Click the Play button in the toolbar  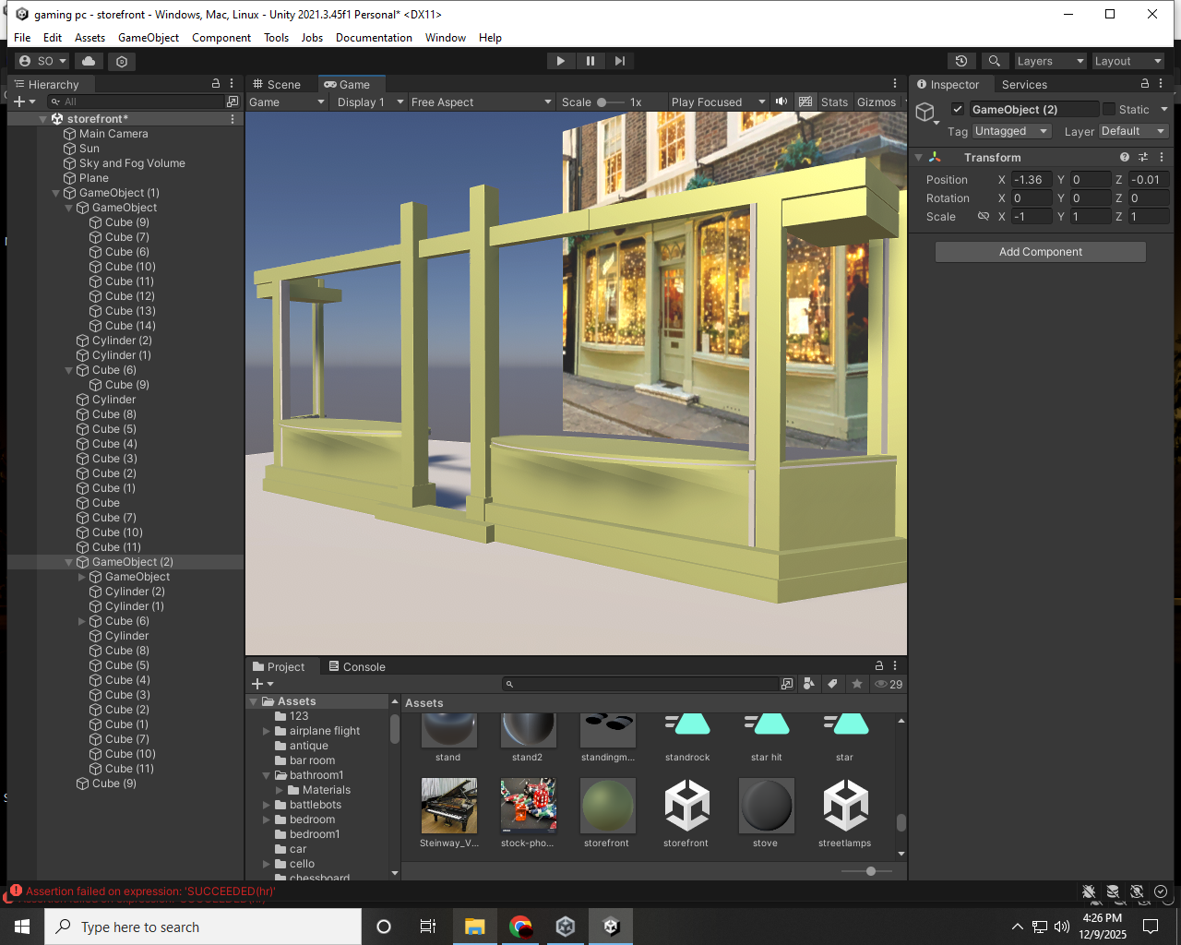tap(560, 61)
